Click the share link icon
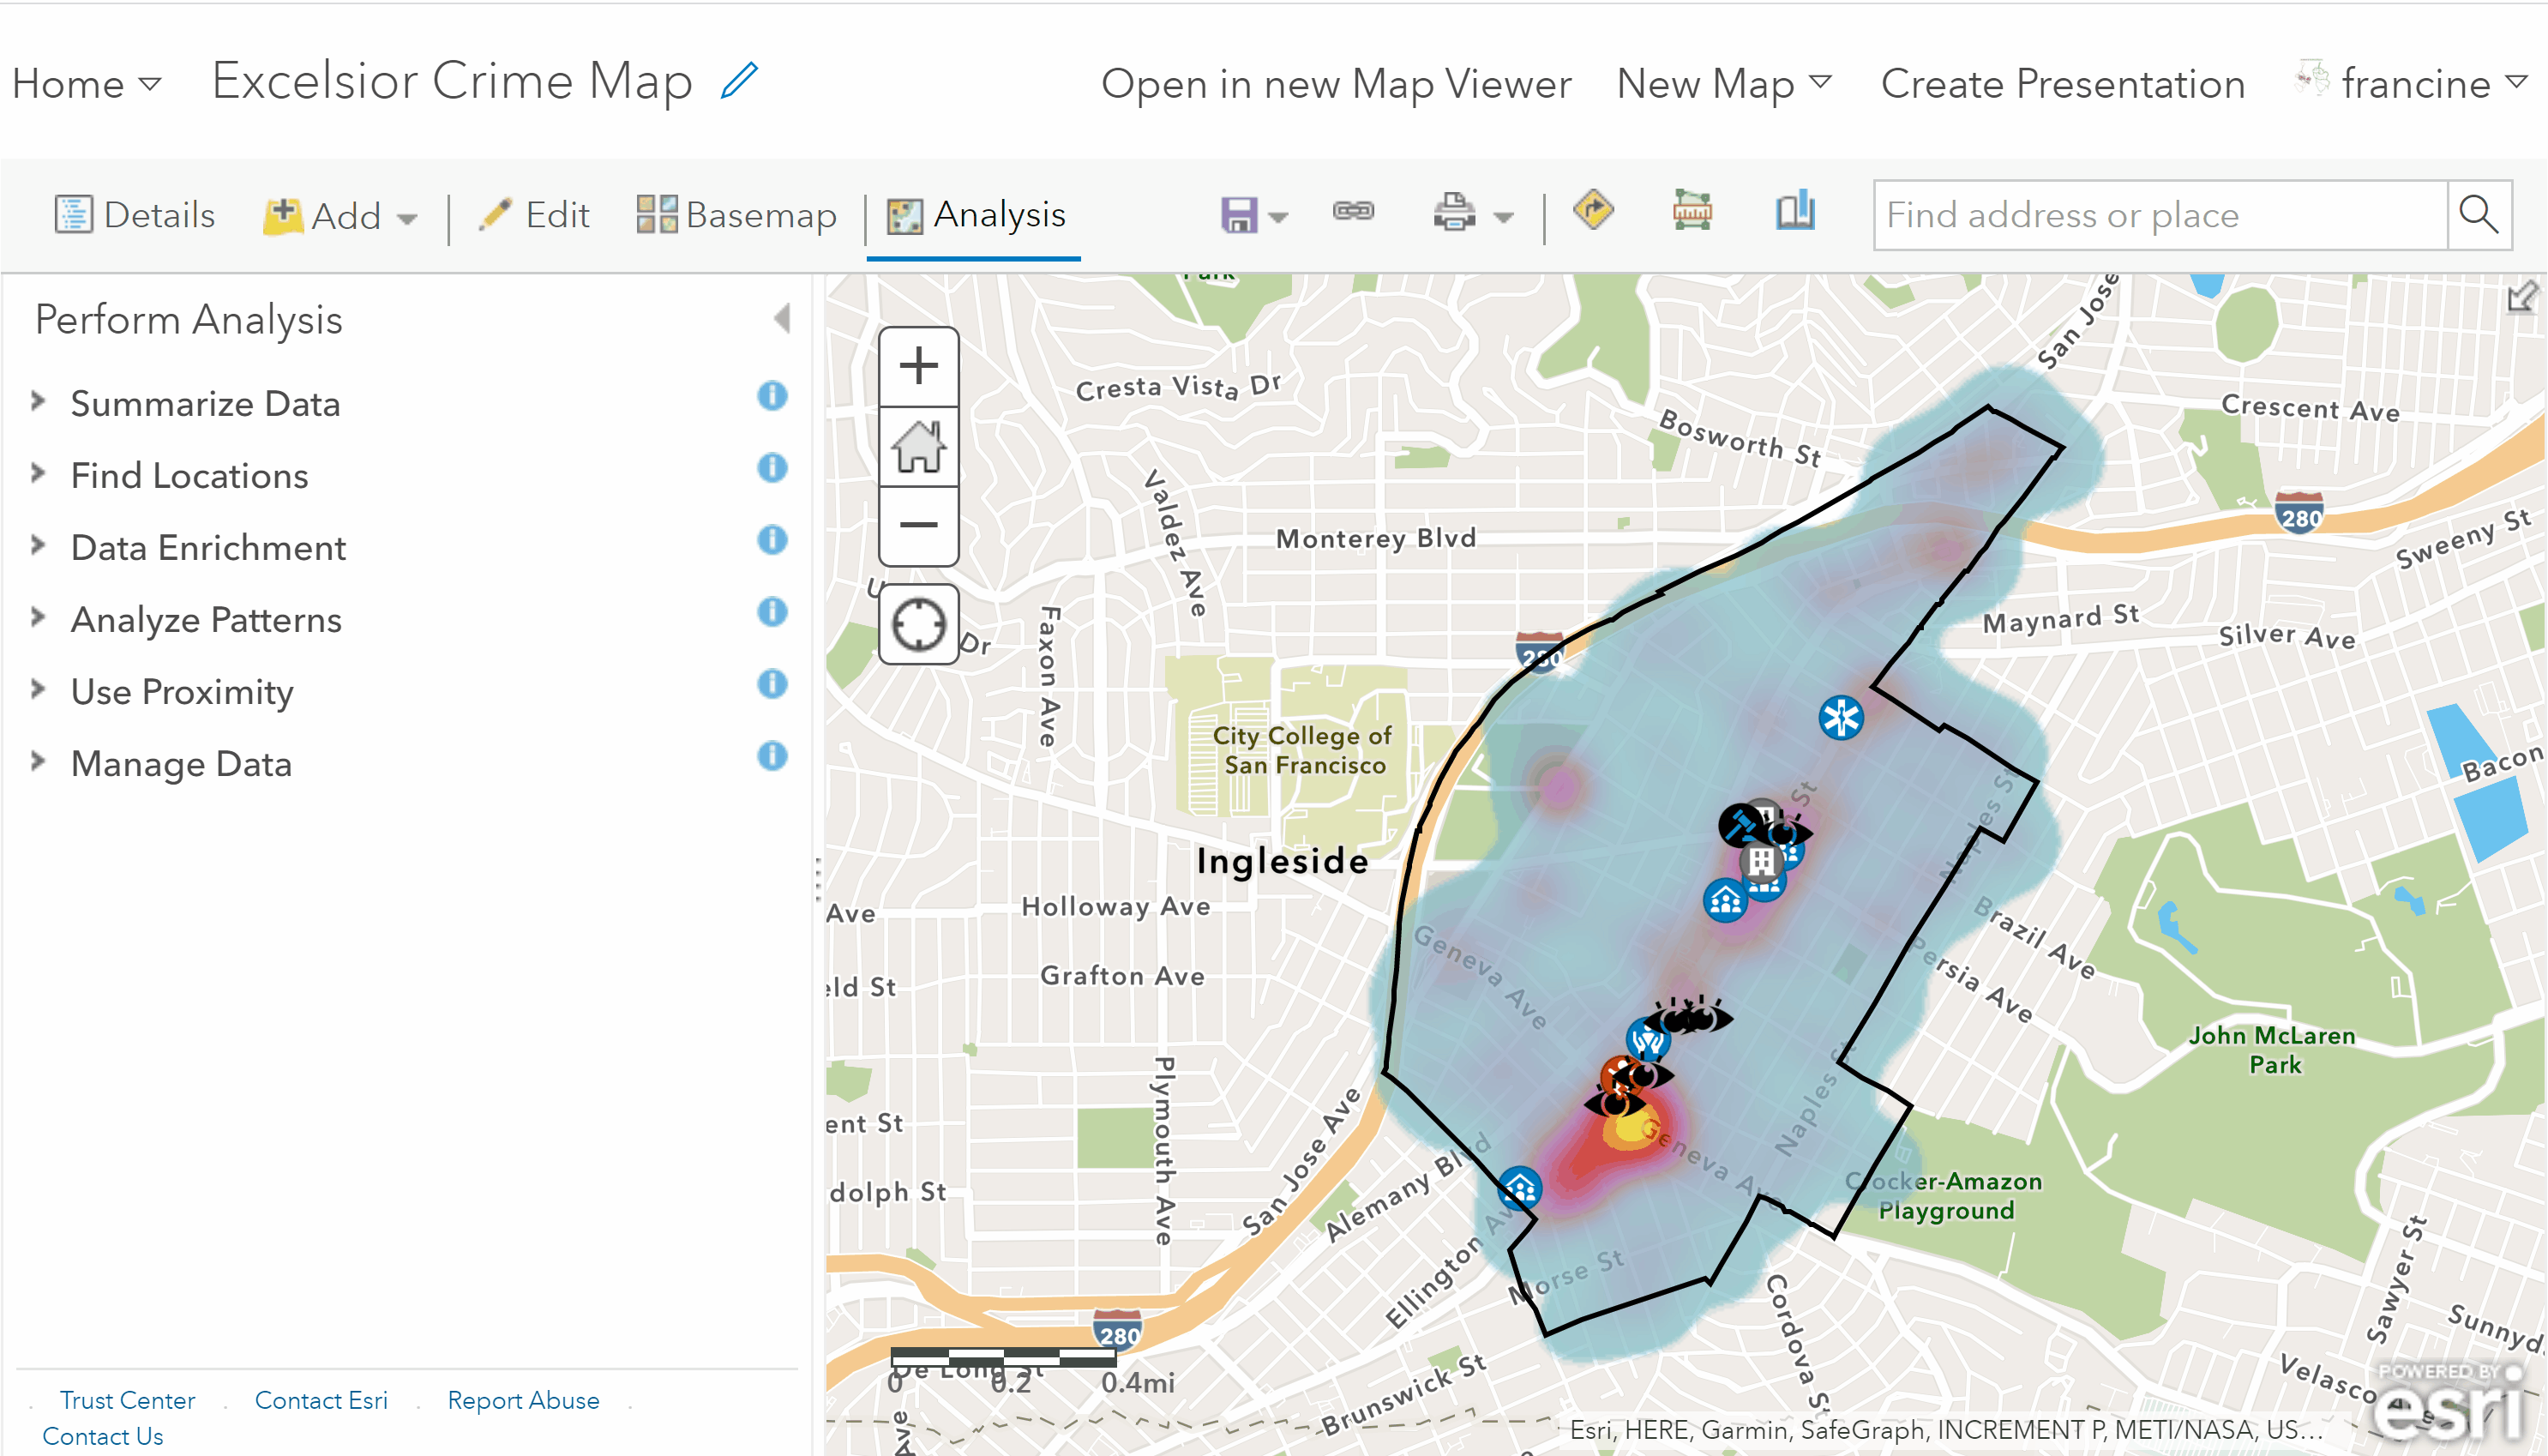This screenshot has height=1456, width=2548. coord(1353,211)
